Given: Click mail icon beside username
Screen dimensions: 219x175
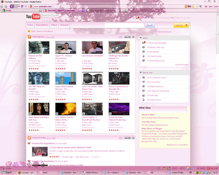Looking at the screenshot, I should click(x=137, y=18).
